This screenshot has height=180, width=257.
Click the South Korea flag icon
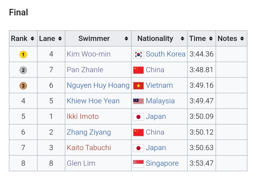click(x=139, y=55)
